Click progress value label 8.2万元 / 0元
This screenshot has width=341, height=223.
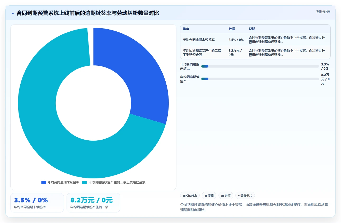pyautogui.click(x=325, y=79)
